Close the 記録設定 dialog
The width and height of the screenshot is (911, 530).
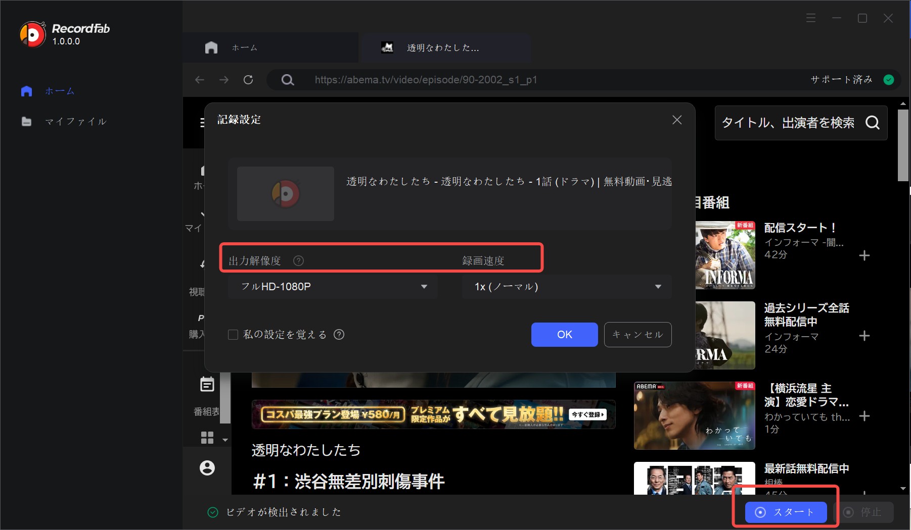point(677,120)
